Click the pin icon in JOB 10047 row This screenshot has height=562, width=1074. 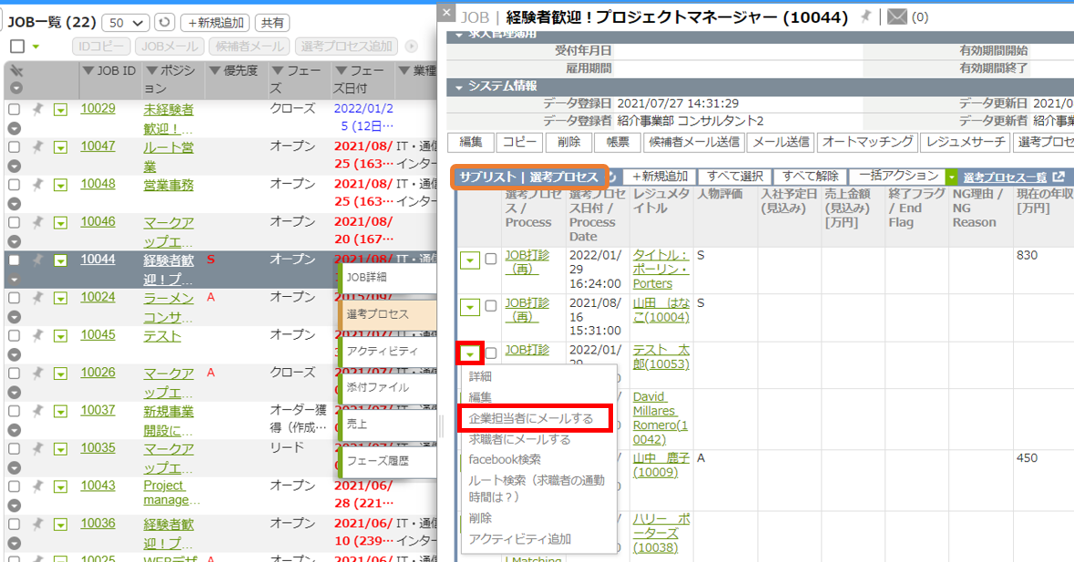[x=37, y=147]
